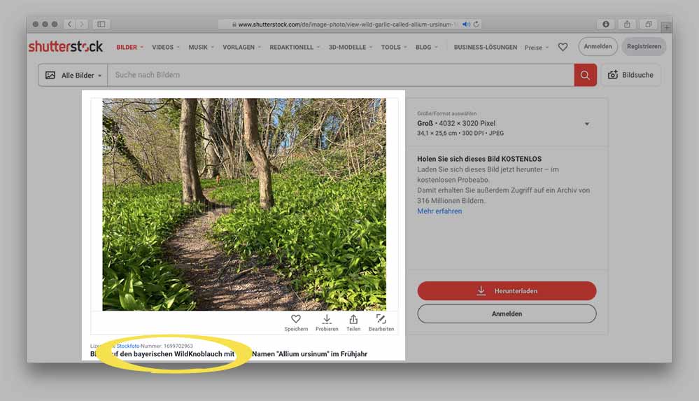Click the Probieren download icon
This screenshot has height=401, width=699.
tap(326, 319)
